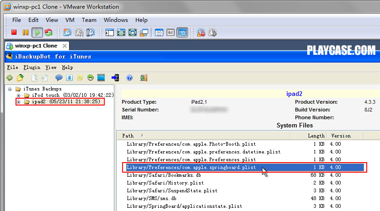This screenshot has width=380, height=211.
Task: Open the iBackupBot Help menu
Action: (x=67, y=67)
